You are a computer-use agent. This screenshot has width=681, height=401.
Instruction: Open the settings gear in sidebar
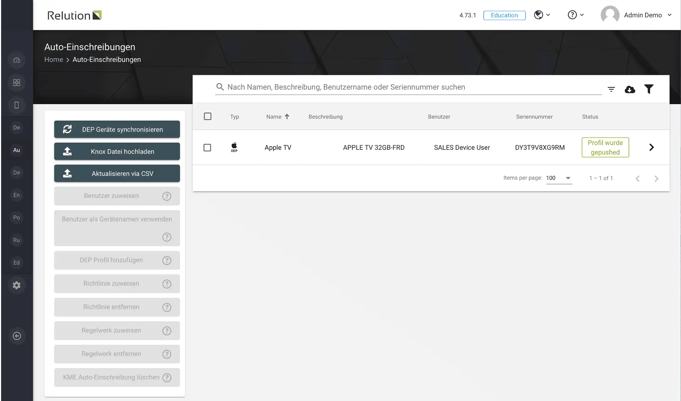(x=17, y=285)
